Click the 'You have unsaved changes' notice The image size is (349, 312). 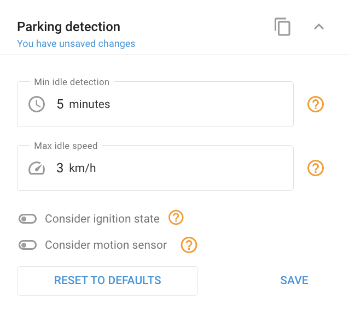point(76,44)
